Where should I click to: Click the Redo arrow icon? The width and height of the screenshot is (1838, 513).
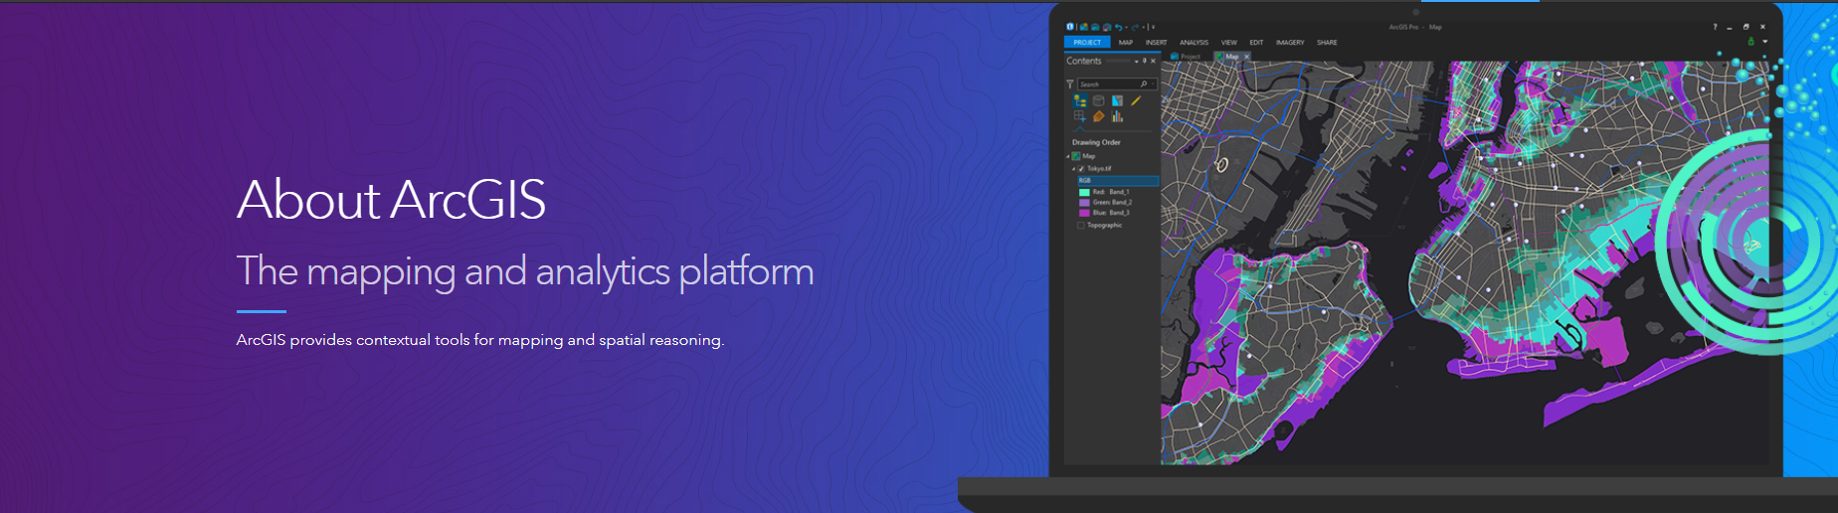(x=1135, y=27)
